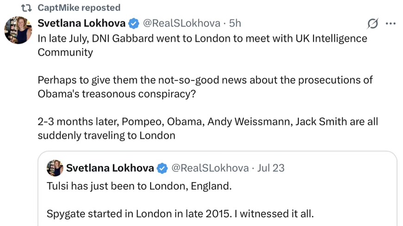The width and height of the screenshot is (403, 226).
Task: Click the small avatar in the quoted post
Action: [55, 168]
